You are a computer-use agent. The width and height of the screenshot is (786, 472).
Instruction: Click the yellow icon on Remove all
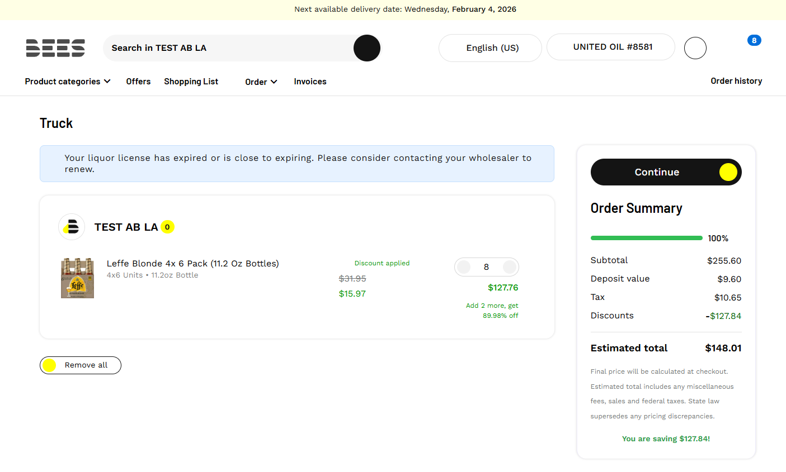tap(49, 365)
